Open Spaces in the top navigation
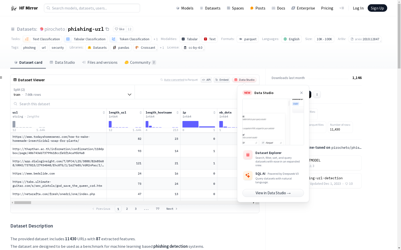 235,8
